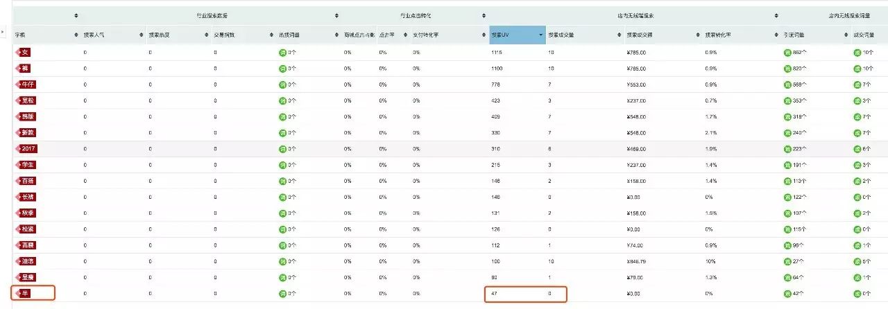
Task: Click the green 热搜词量 icon in the 2017 row
Action: (x=282, y=149)
